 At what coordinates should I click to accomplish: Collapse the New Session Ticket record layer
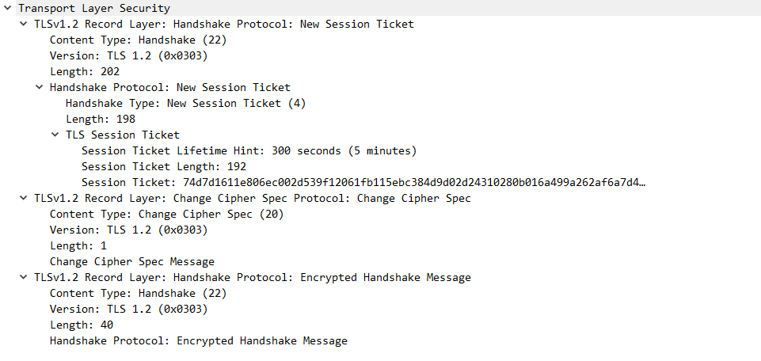23,24
